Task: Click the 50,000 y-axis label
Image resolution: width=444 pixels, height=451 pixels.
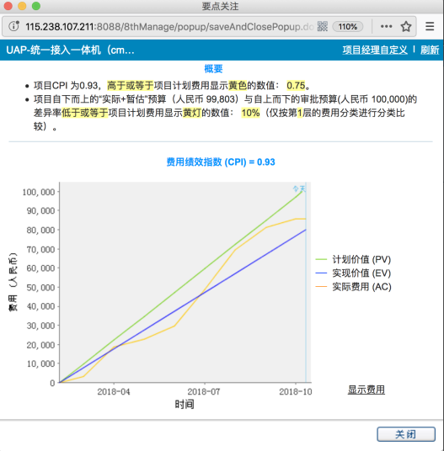Action: 40,287
